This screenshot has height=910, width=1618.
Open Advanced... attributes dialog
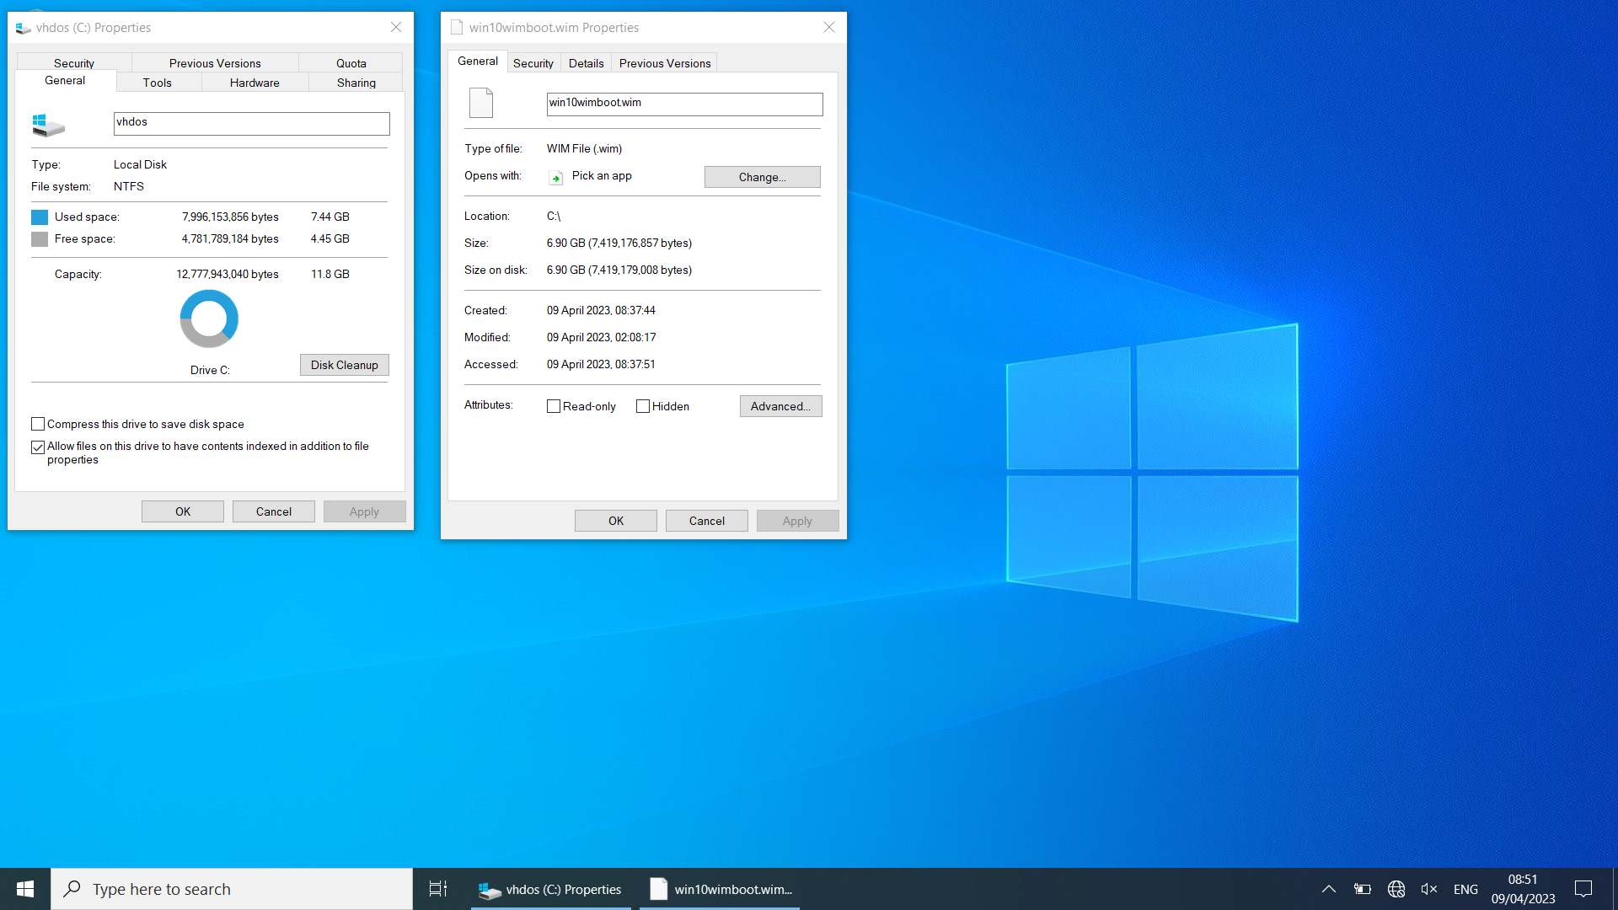(x=781, y=406)
